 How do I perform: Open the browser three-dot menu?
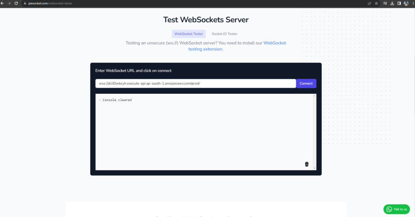(x=413, y=3)
